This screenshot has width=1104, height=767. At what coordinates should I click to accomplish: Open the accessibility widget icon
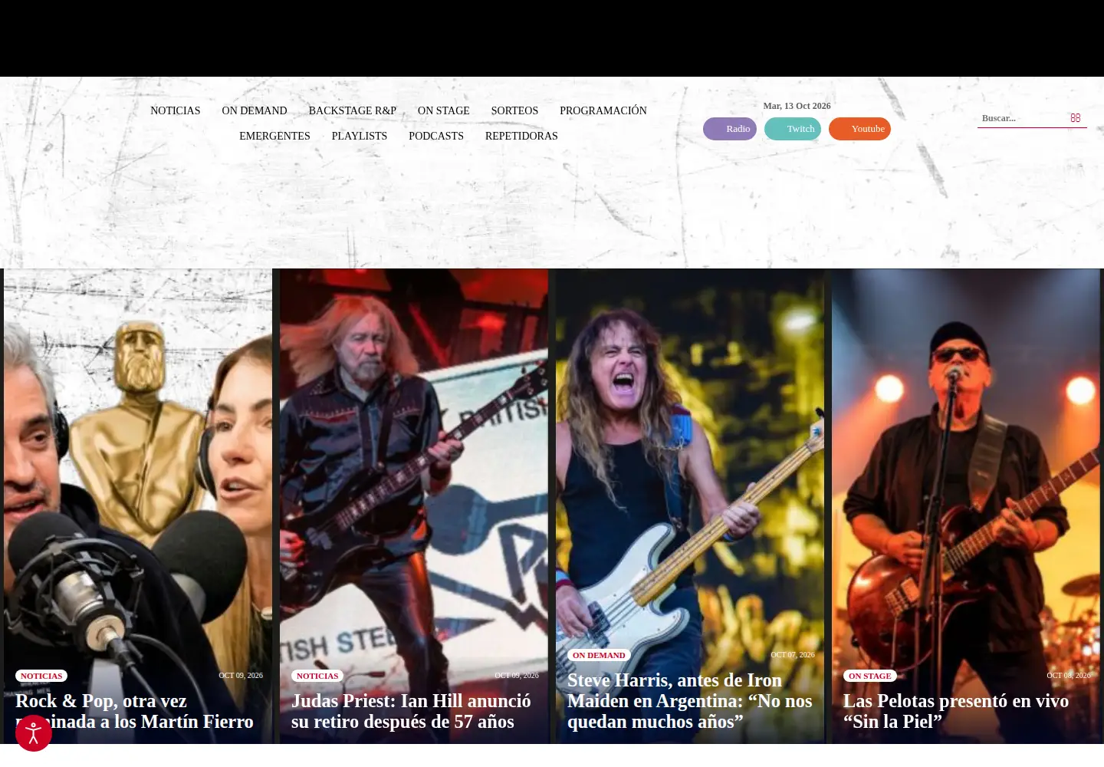[x=34, y=733]
